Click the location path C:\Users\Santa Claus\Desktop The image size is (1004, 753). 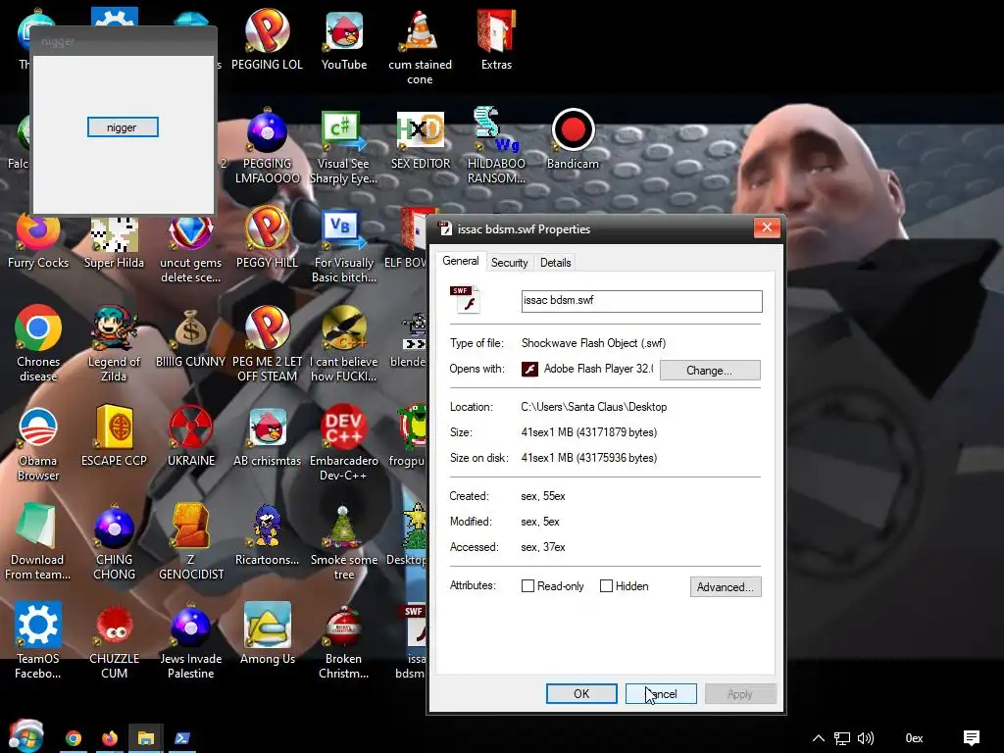pos(593,407)
